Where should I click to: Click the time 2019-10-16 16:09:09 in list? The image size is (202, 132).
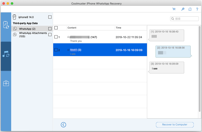pos(129,50)
